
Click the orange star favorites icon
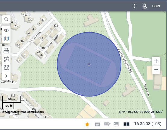point(87,124)
